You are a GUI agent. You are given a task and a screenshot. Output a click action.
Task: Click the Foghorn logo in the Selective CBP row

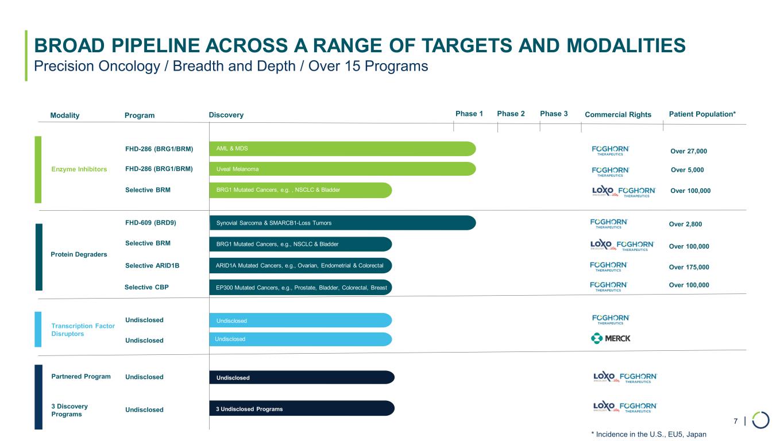coord(609,286)
